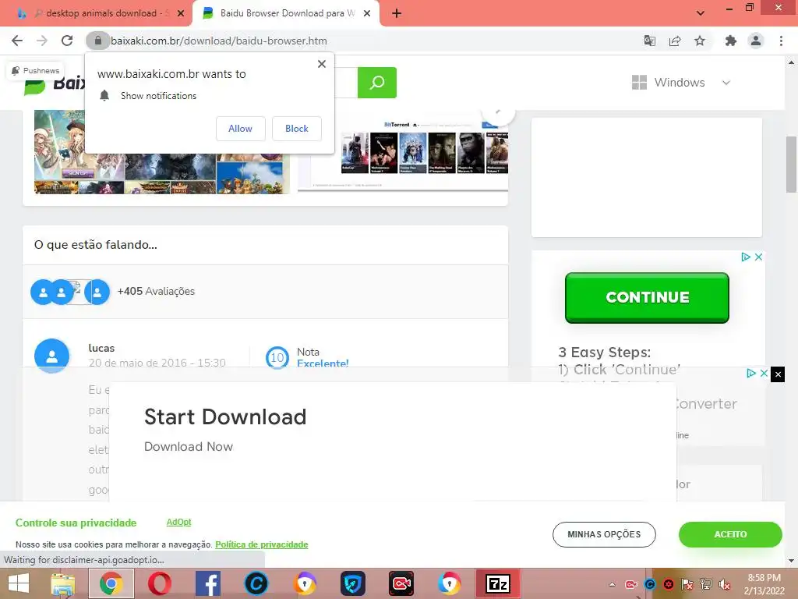This screenshot has width=798, height=599.
Task: Click the Download Now ad text
Action: click(x=189, y=447)
